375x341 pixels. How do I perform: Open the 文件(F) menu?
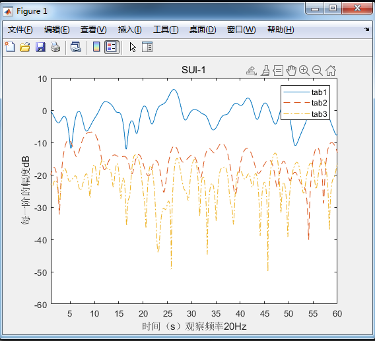(x=20, y=30)
